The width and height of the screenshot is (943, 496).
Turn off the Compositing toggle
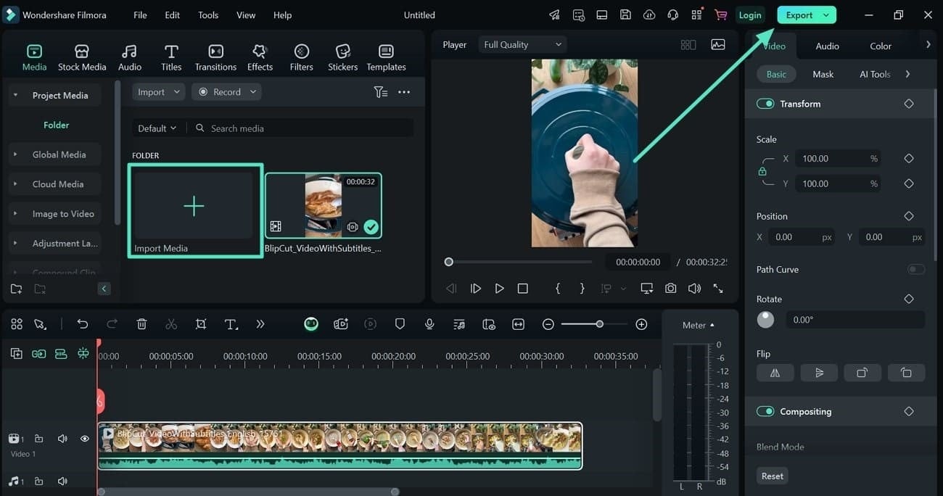coord(765,411)
